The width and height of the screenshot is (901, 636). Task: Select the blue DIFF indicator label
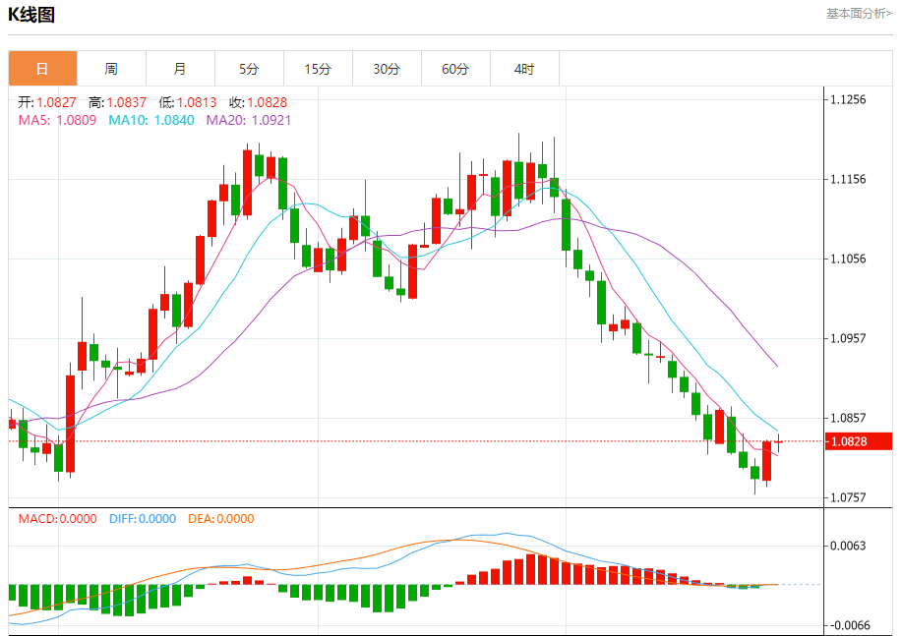tap(142, 519)
